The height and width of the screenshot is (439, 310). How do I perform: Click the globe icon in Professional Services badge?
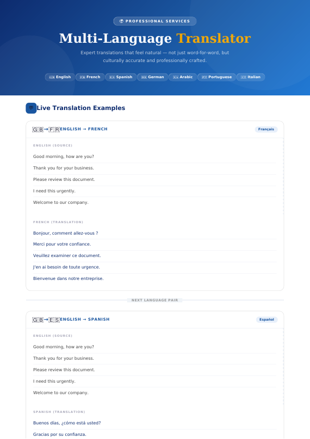coord(121,21)
